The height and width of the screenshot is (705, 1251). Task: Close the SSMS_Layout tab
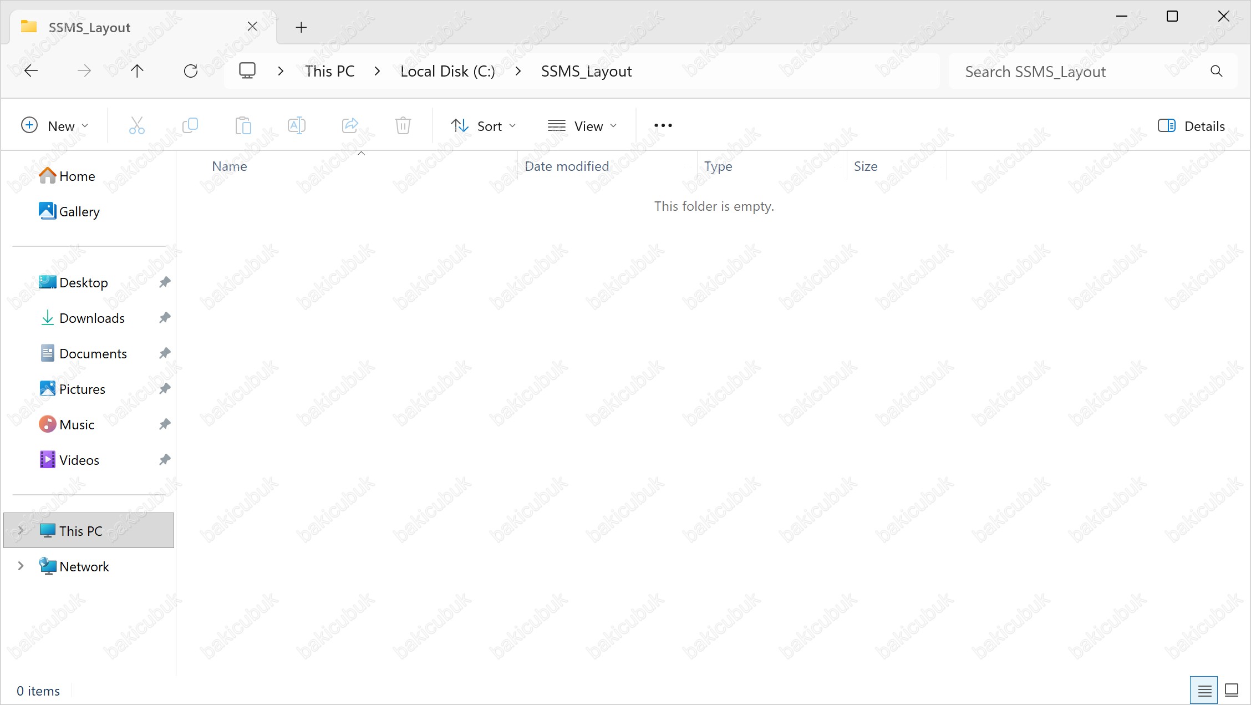click(x=252, y=27)
